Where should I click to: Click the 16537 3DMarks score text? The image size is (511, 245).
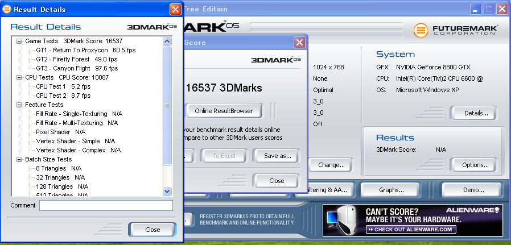(224, 88)
